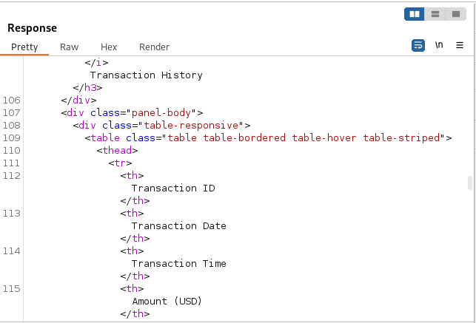Select tabbed single-pane layout icon
This screenshot has width=476, height=323.
click(456, 14)
